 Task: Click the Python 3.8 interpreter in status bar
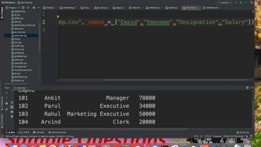click(233, 136)
